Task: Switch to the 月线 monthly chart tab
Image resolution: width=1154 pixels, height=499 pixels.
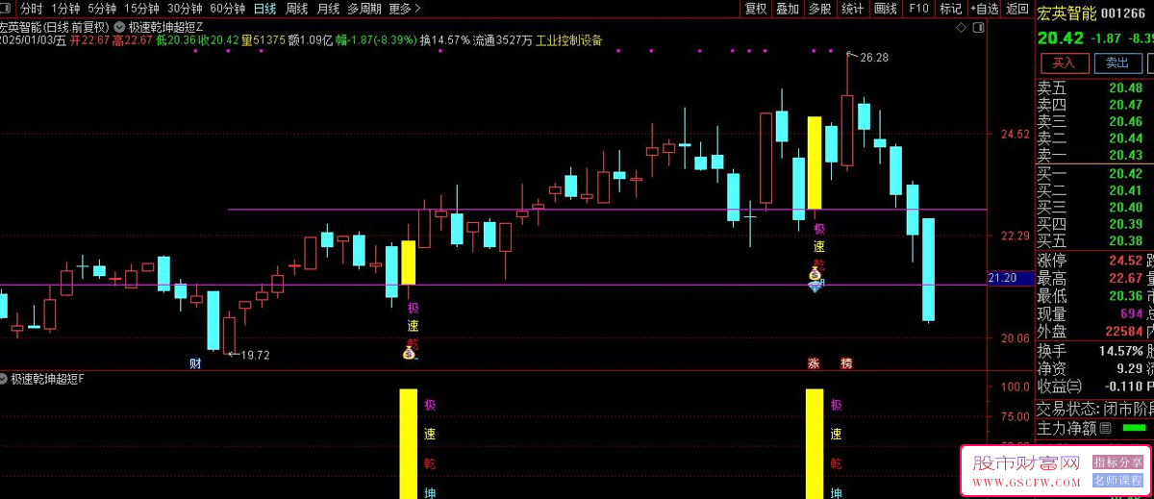Action: point(328,9)
